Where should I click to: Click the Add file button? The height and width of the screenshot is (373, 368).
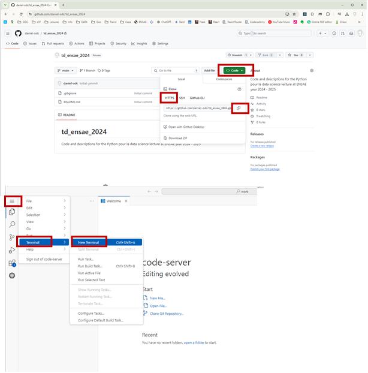(x=209, y=70)
